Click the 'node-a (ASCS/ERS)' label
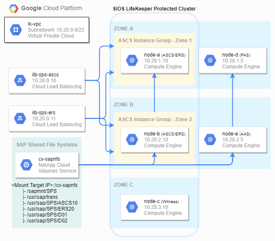 (165, 55)
